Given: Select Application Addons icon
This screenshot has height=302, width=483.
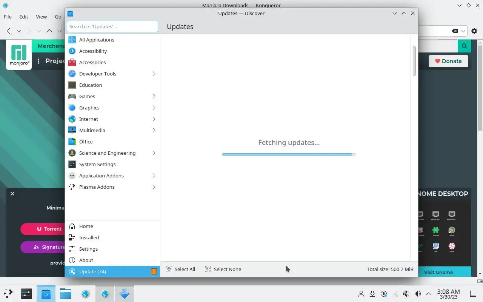Looking at the screenshot, I should pos(72,176).
